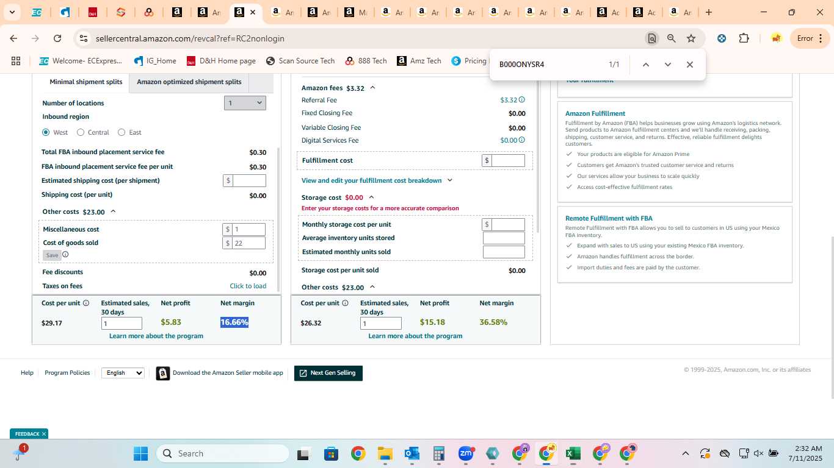Click the Estimated monthly units sold field
Screen dimensions: 834x468
[504, 252]
